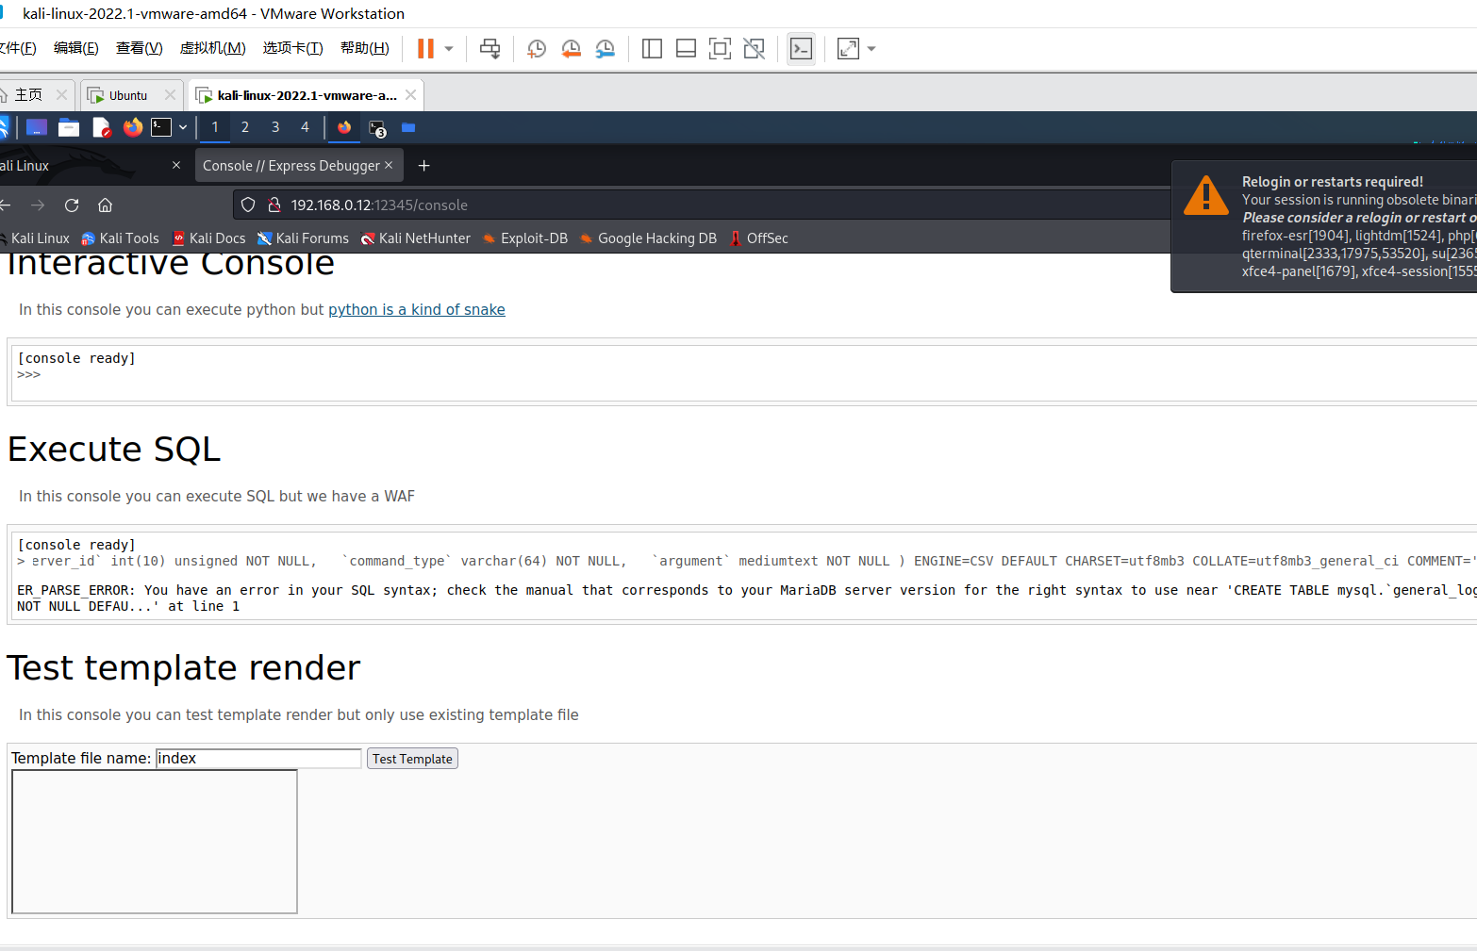
Task: Pause the virtual machine
Action: pyautogui.click(x=425, y=49)
